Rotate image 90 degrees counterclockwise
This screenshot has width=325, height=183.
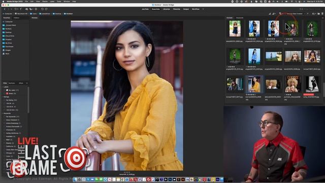tap(42, 9)
